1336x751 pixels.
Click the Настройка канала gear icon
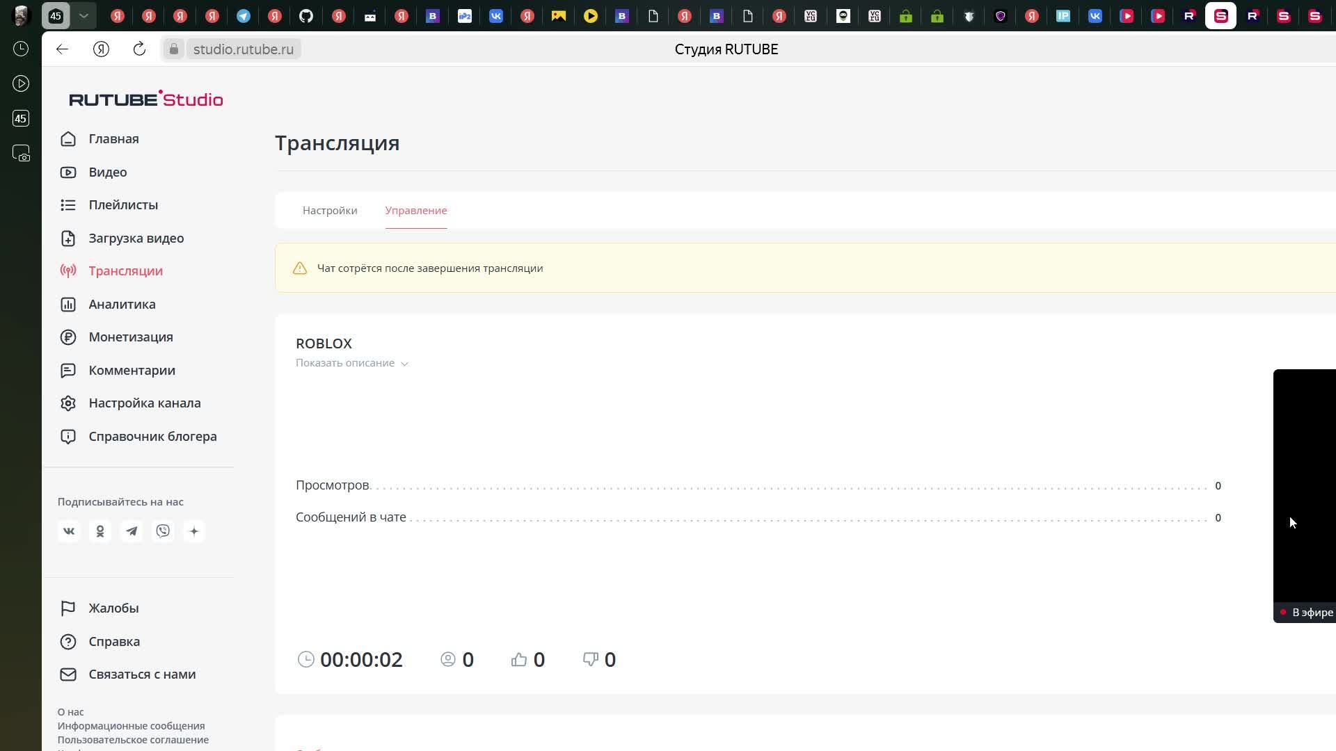(x=68, y=403)
